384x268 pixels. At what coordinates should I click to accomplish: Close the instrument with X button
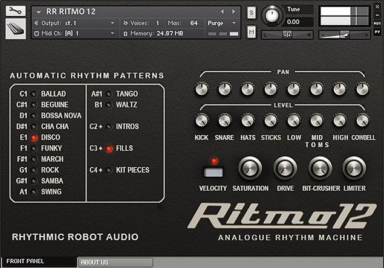(x=377, y=7)
